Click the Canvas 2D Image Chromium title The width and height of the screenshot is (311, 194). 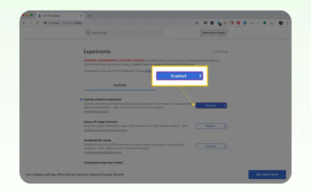coord(101,122)
